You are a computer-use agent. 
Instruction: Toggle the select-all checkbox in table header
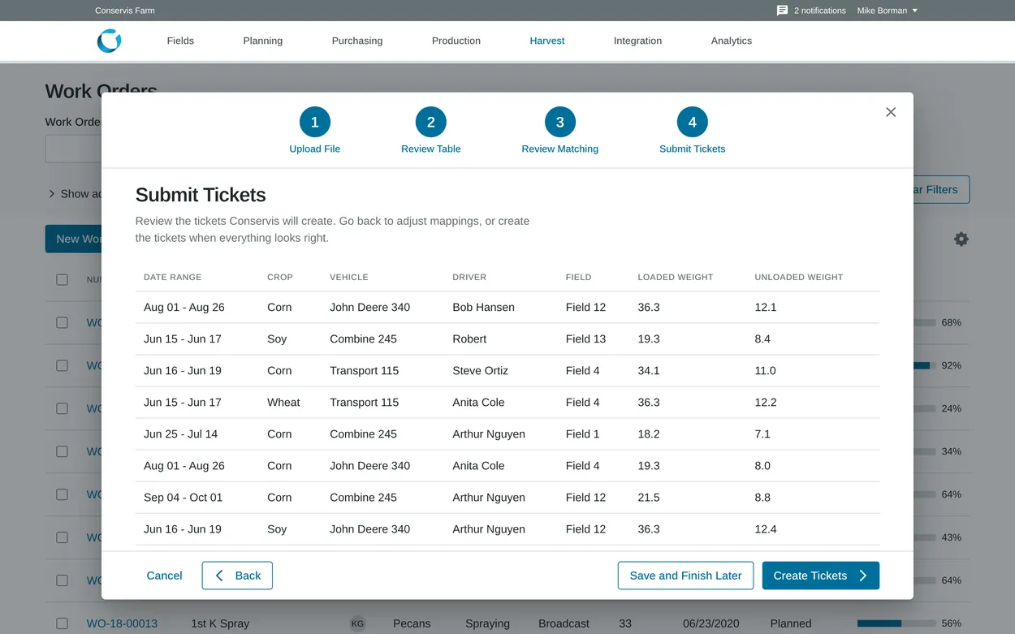[x=62, y=279]
